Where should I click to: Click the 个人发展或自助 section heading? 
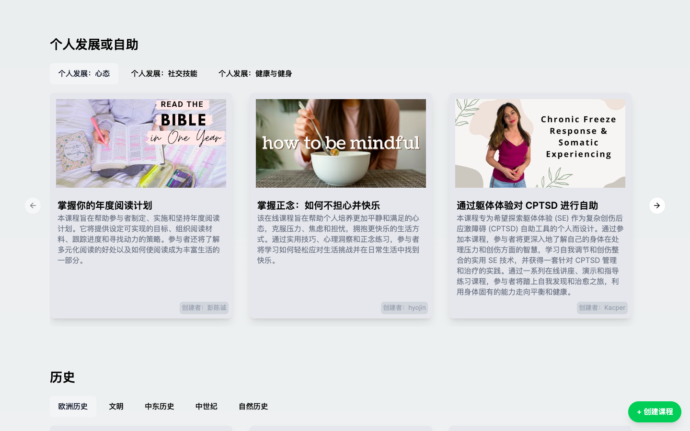[94, 45]
